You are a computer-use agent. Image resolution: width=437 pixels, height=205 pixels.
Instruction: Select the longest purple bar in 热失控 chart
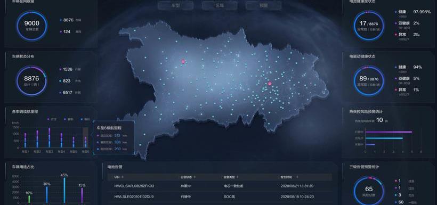click(x=389, y=132)
